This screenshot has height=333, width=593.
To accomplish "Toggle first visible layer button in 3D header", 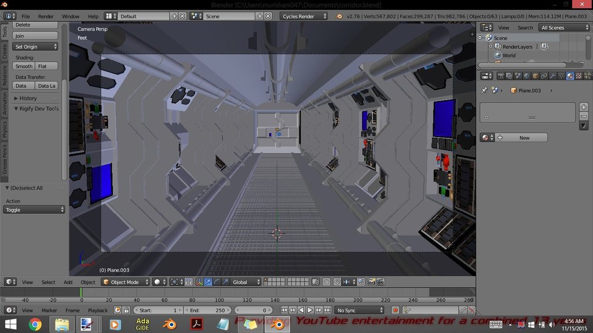I will pyautogui.click(x=266, y=280).
